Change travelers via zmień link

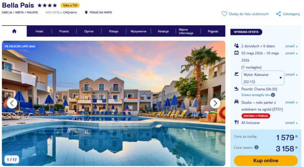click(291, 46)
